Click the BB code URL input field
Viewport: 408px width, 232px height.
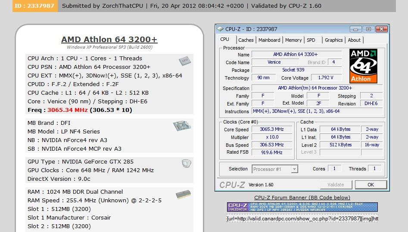point(302,219)
